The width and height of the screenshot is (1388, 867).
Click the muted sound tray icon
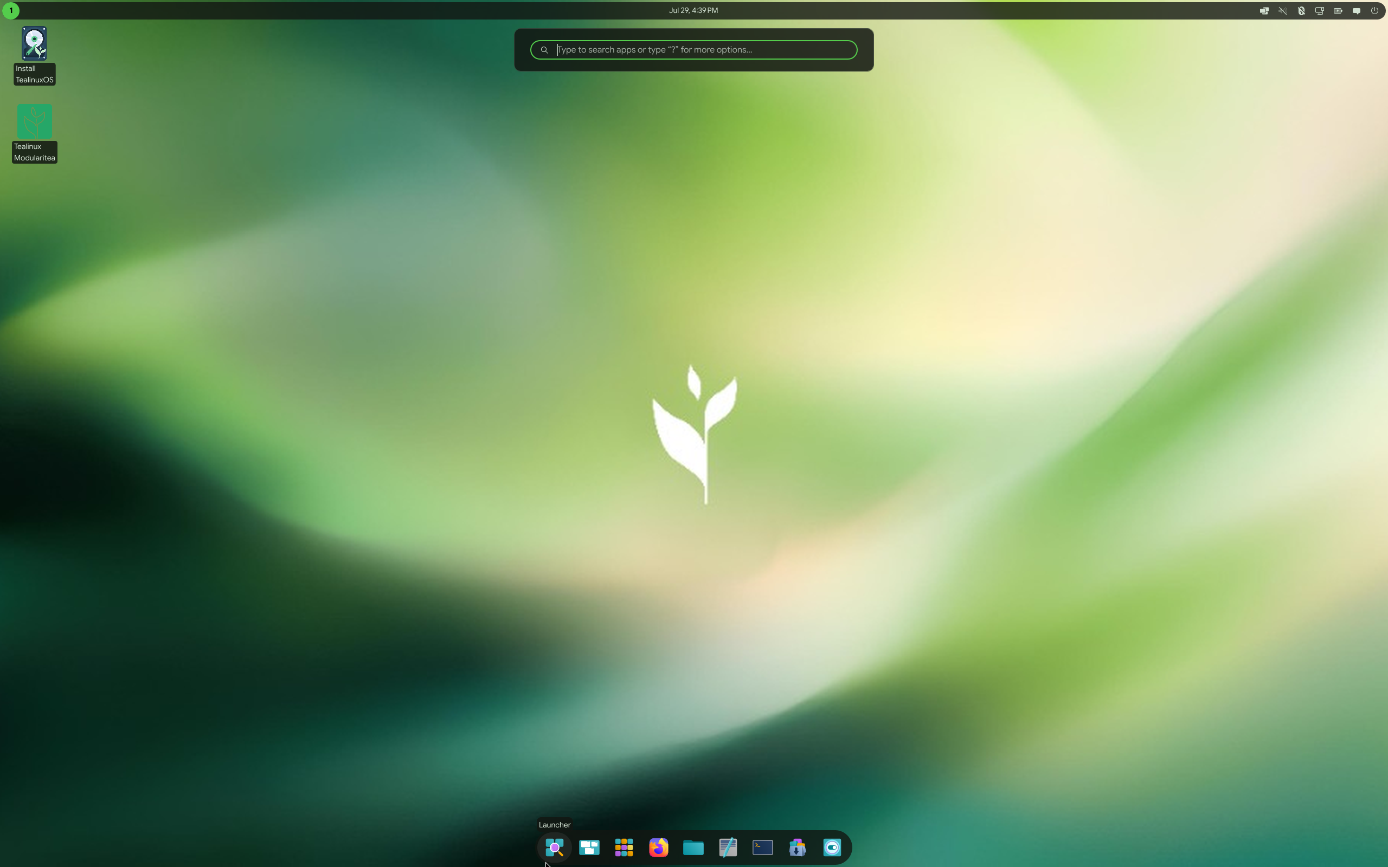coord(1282,10)
